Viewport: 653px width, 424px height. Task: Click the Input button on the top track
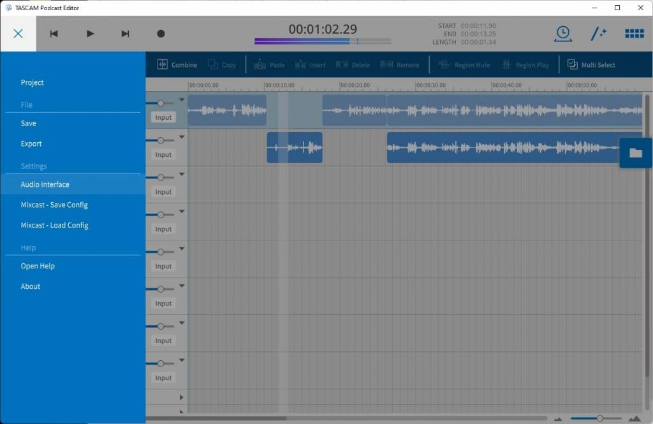(x=163, y=117)
